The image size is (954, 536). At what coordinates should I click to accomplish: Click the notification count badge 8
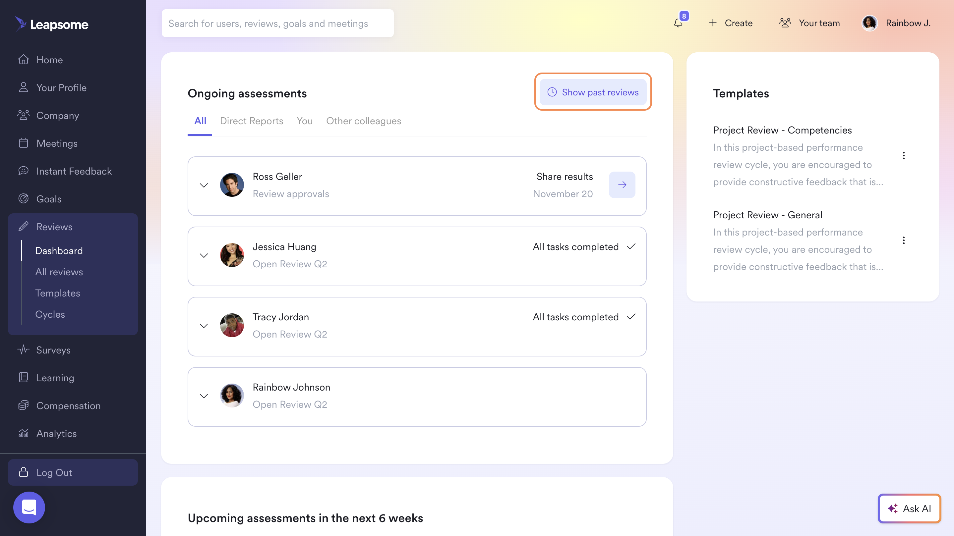coord(684,16)
